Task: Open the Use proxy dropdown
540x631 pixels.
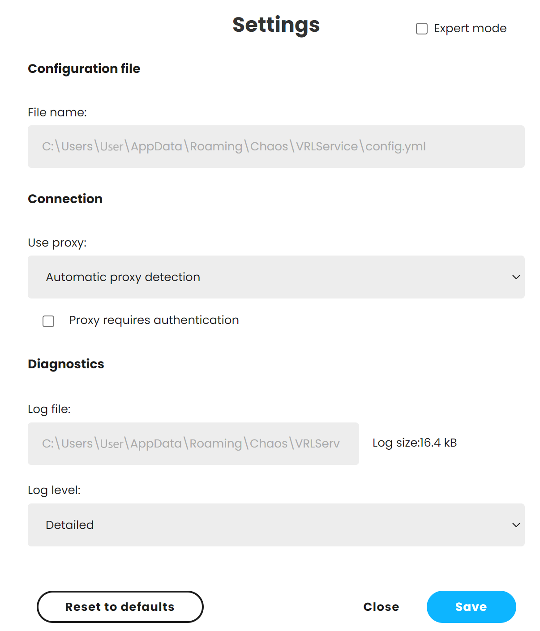Action: pos(276,277)
